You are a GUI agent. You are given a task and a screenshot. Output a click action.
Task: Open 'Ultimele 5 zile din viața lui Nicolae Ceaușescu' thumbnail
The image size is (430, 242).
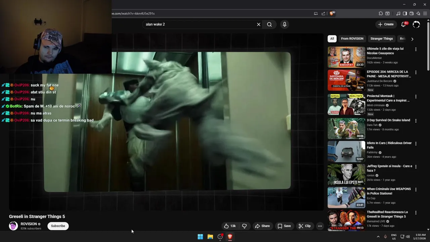[x=346, y=57]
